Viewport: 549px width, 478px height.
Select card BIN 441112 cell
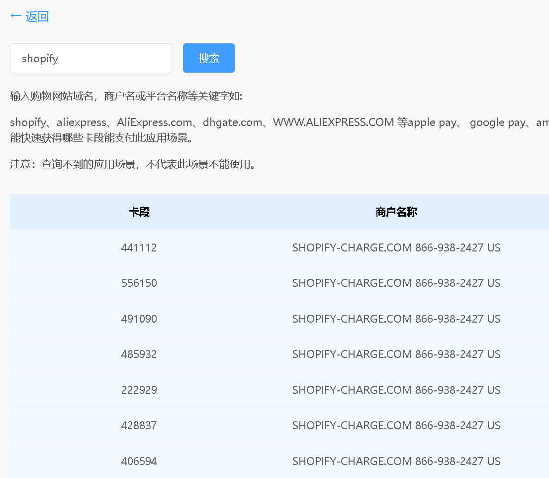[139, 247]
